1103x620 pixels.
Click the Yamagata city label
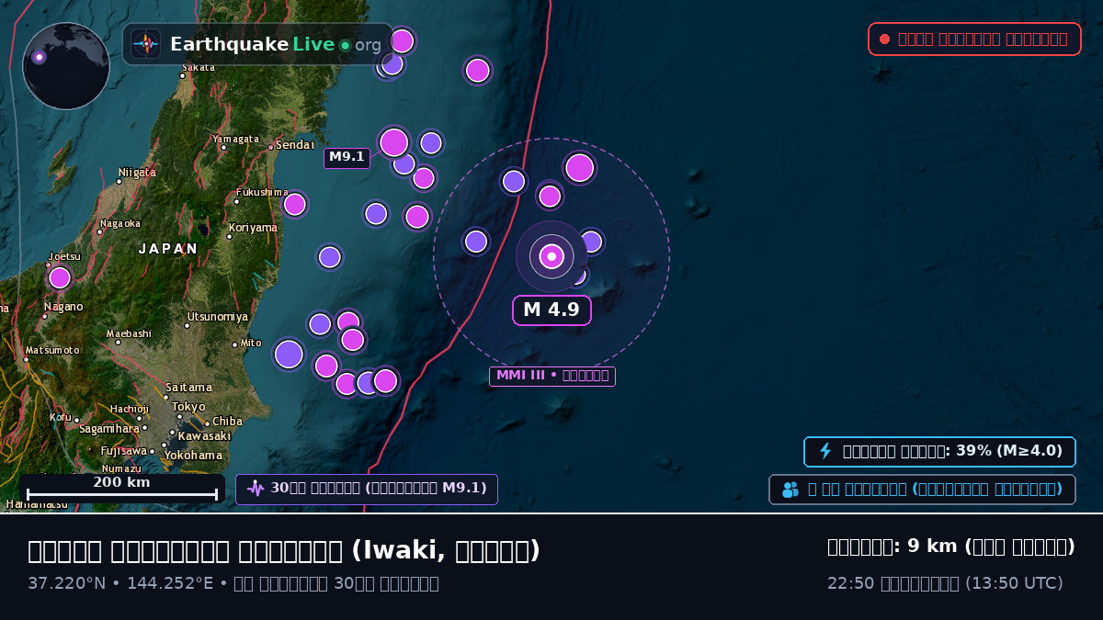pyautogui.click(x=235, y=140)
